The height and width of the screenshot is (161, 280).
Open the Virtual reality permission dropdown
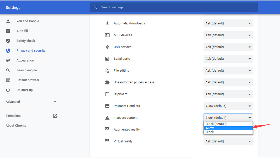[x=228, y=141]
